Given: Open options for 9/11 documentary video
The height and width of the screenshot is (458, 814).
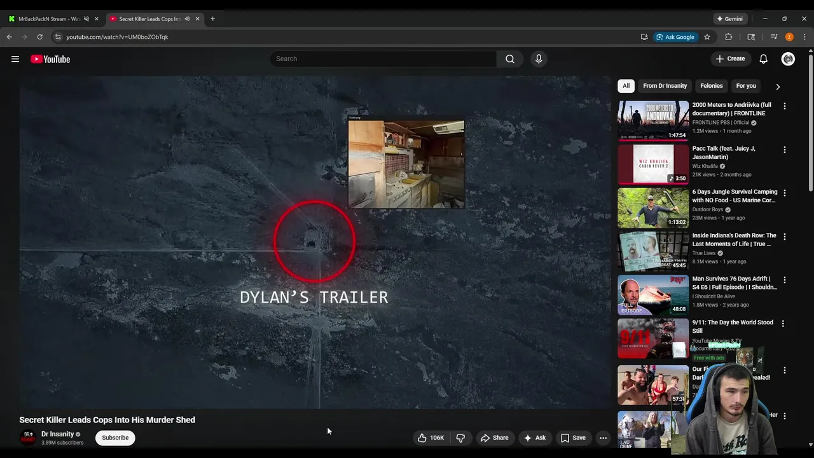Looking at the screenshot, I should (x=783, y=324).
